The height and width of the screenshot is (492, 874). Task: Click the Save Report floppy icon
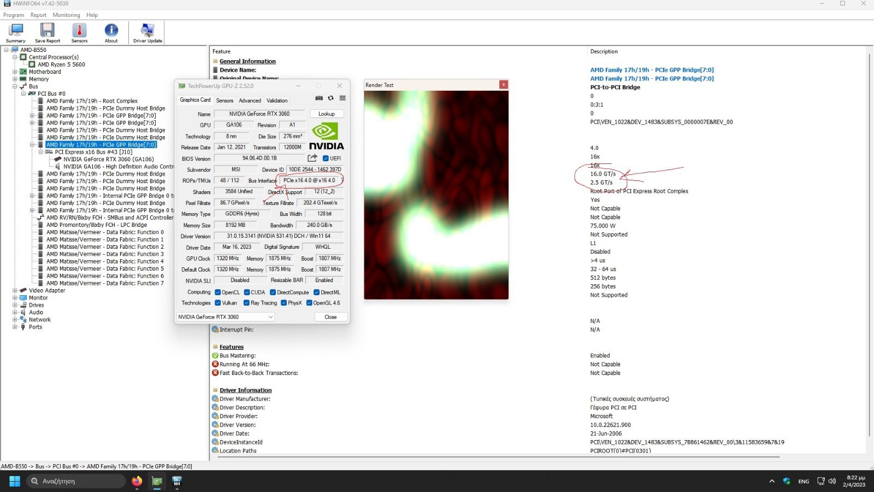(x=48, y=33)
